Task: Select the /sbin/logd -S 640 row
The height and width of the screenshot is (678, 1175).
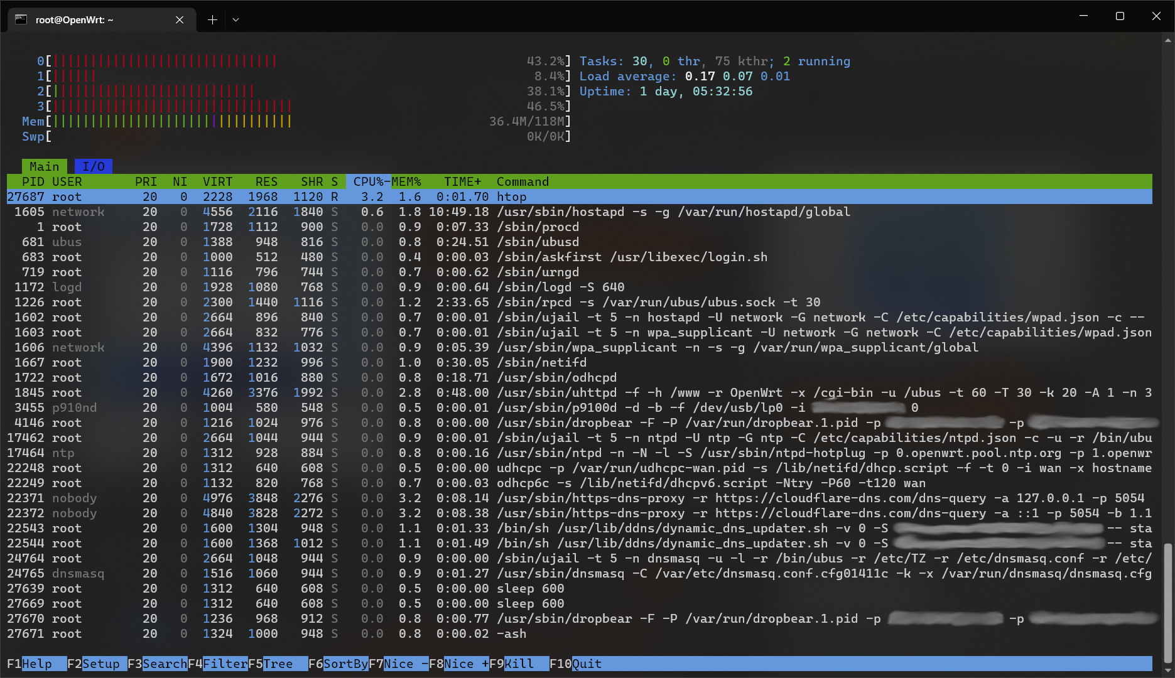Action: 579,287
